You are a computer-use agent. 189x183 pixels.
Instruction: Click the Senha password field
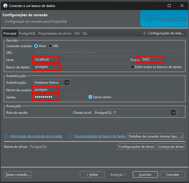tap(60, 97)
